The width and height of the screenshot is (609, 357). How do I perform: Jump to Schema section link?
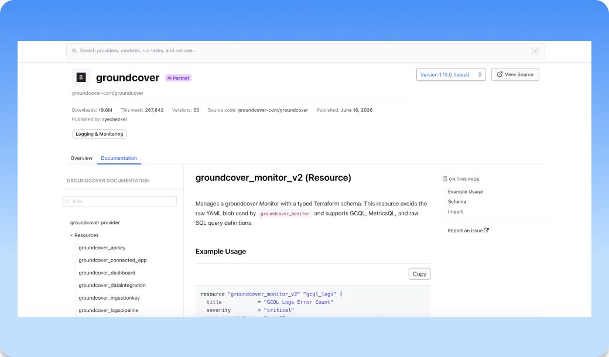[457, 202]
